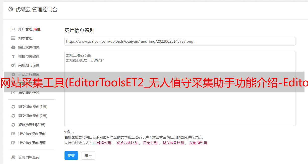Click the 清空 button
Viewport: 308px width, 164px height.
click(88, 155)
